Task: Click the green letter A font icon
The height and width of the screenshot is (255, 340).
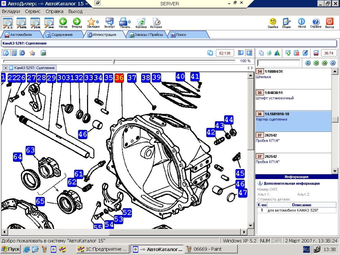Action: pyautogui.click(x=277, y=53)
